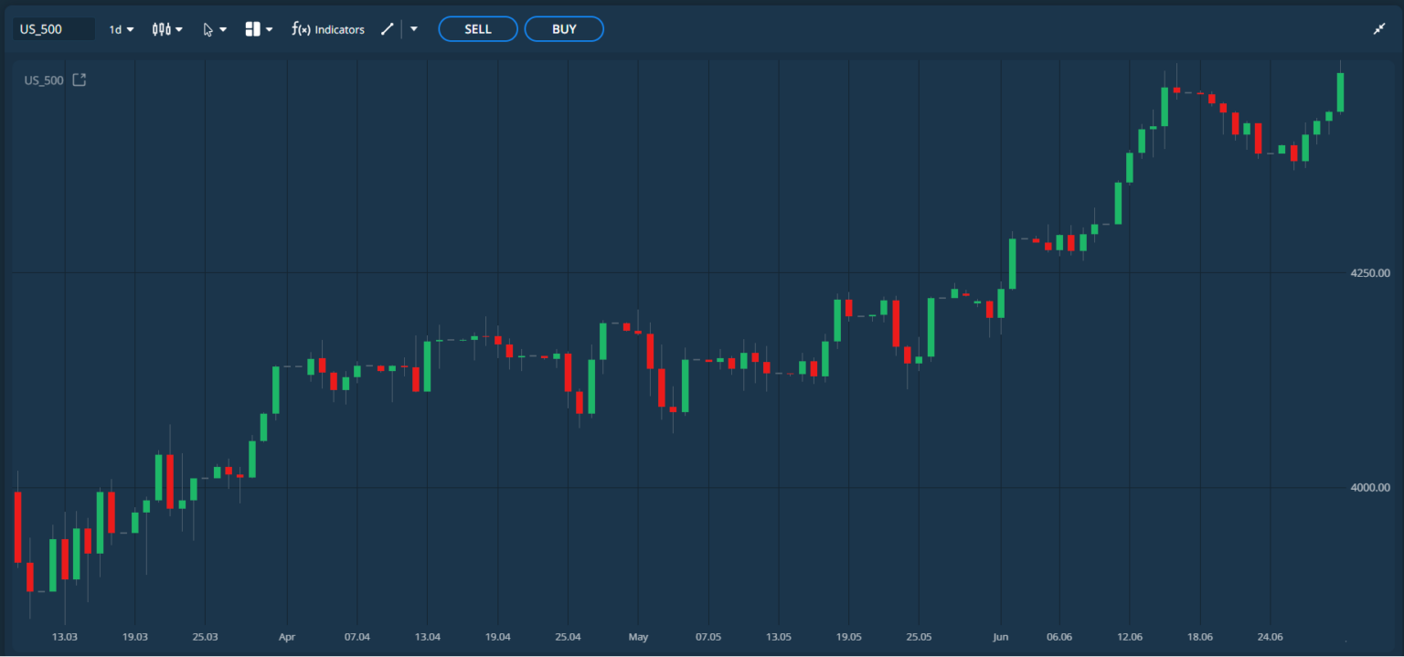This screenshot has width=1404, height=657.
Task: Click the SELL button
Action: 478,29
